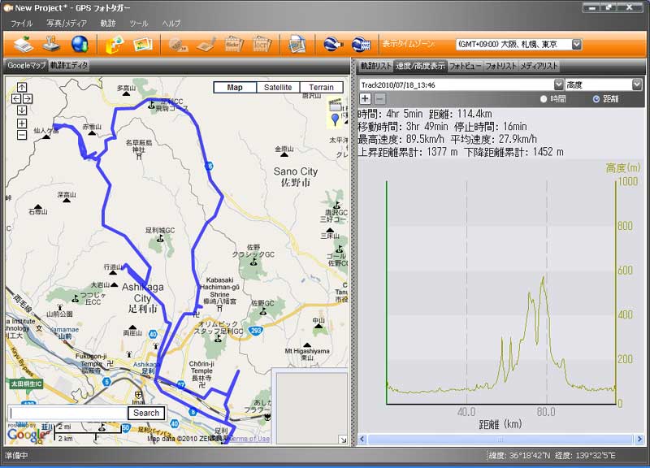650x468 pixels.
Task: Click the clapperboard media icon on map
Action: coord(335,104)
